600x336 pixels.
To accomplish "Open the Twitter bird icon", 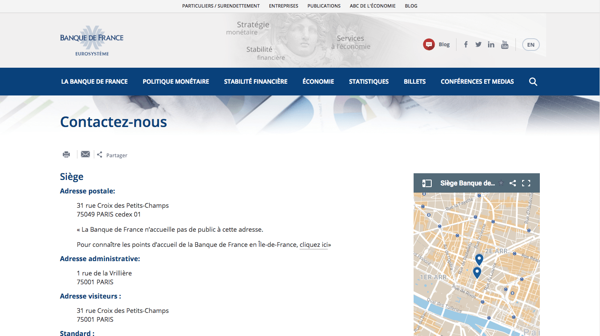I will click(478, 45).
